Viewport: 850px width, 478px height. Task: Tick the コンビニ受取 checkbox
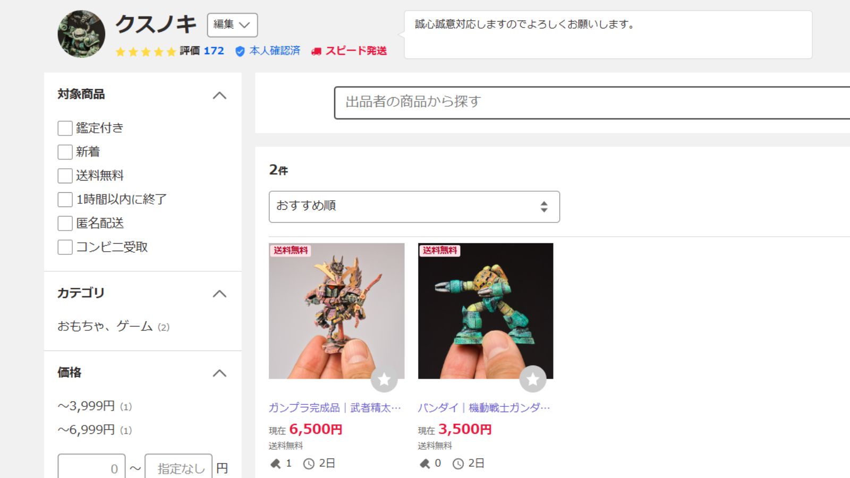[65, 247]
